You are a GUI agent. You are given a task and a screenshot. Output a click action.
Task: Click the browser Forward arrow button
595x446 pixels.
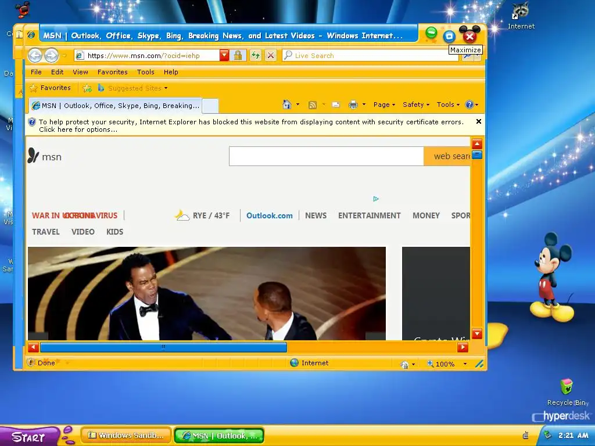click(51, 56)
